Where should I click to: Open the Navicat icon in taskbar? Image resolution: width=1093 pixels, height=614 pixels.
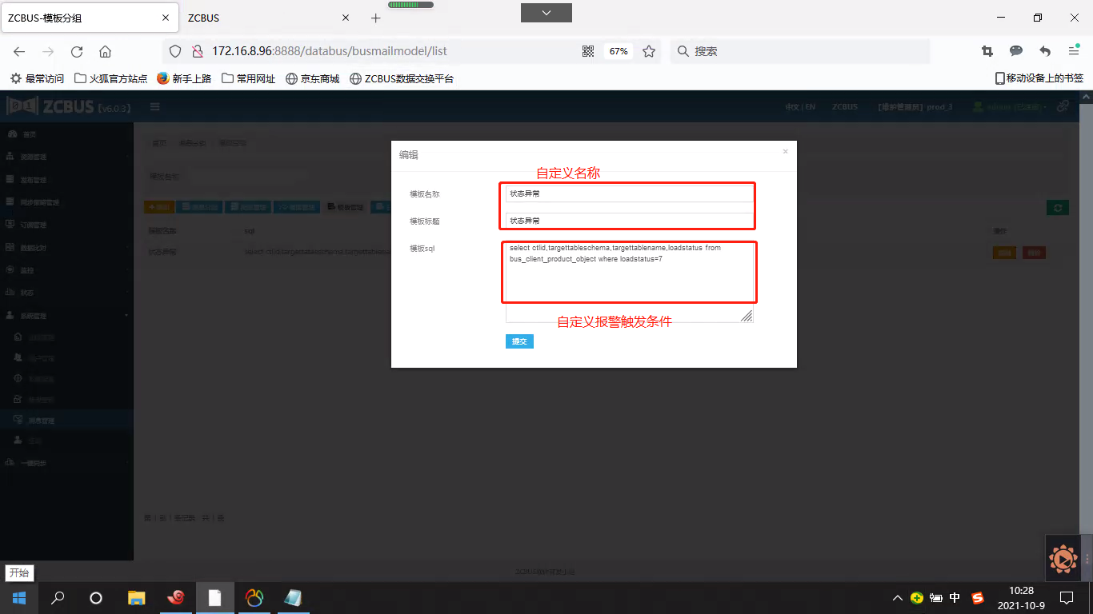click(254, 597)
